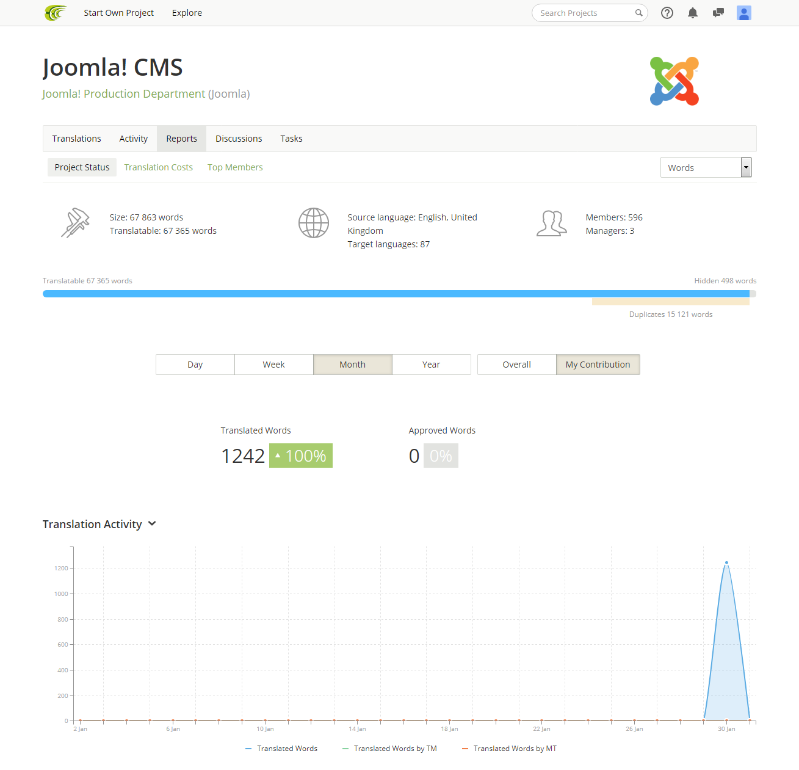Image resolution: width=799 pixels, height=770 pixels.
Task: Select the Month period
Action: coord(353,365)
